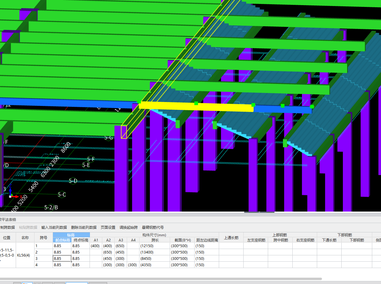Select the span number 1 cell
This screenshot has width=381, height=284.
click(44, 246)
